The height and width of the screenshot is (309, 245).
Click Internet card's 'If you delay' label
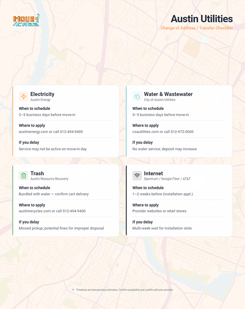[x=143, y=222]
